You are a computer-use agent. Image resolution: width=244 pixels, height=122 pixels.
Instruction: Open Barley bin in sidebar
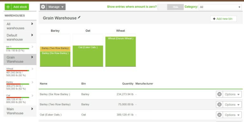20,85
